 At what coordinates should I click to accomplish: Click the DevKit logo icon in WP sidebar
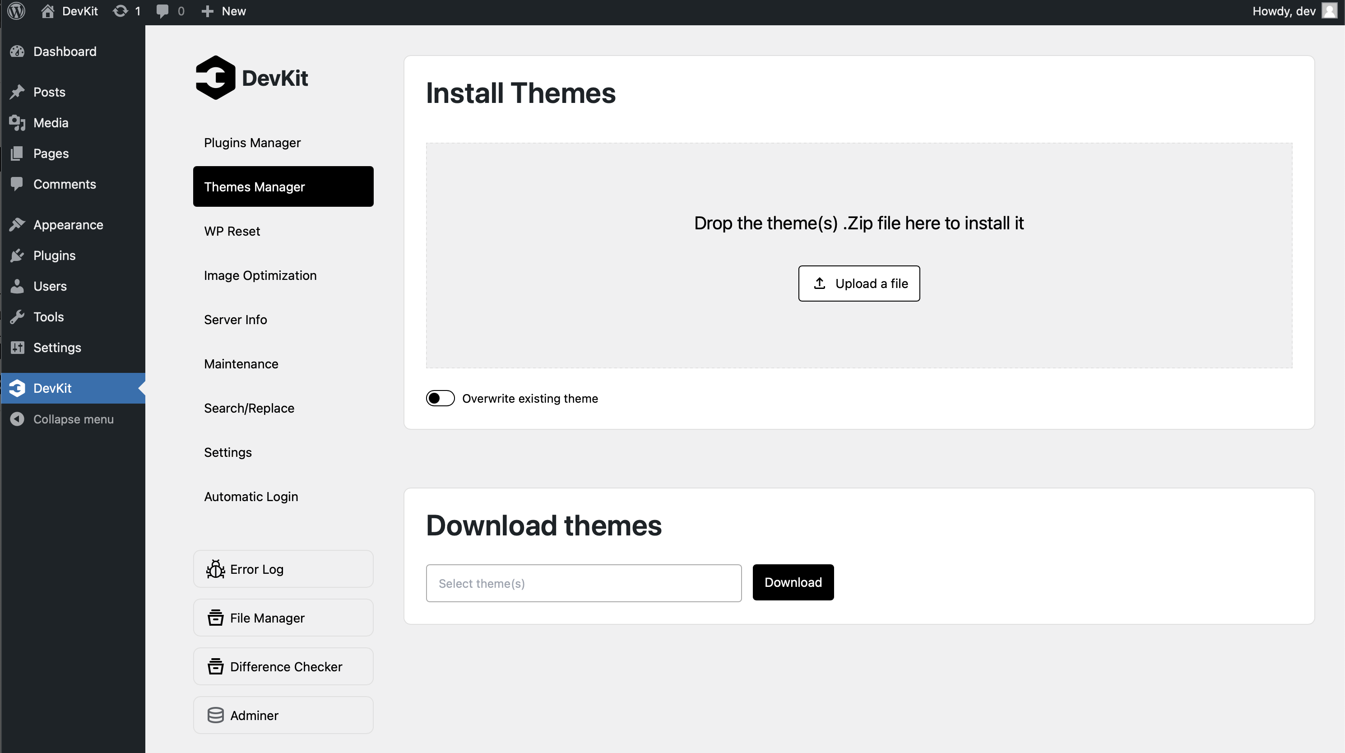coord(17,388)
